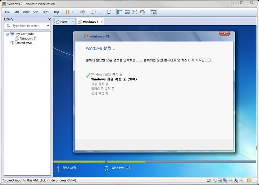
Task: Click the '업데이트 설치 중' step text
Action: coord(103,89)
